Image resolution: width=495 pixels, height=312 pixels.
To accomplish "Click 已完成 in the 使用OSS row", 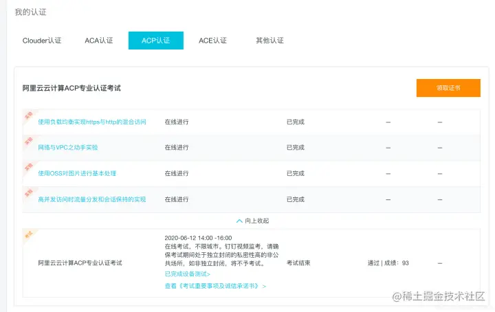I will (x=296, y=173).
